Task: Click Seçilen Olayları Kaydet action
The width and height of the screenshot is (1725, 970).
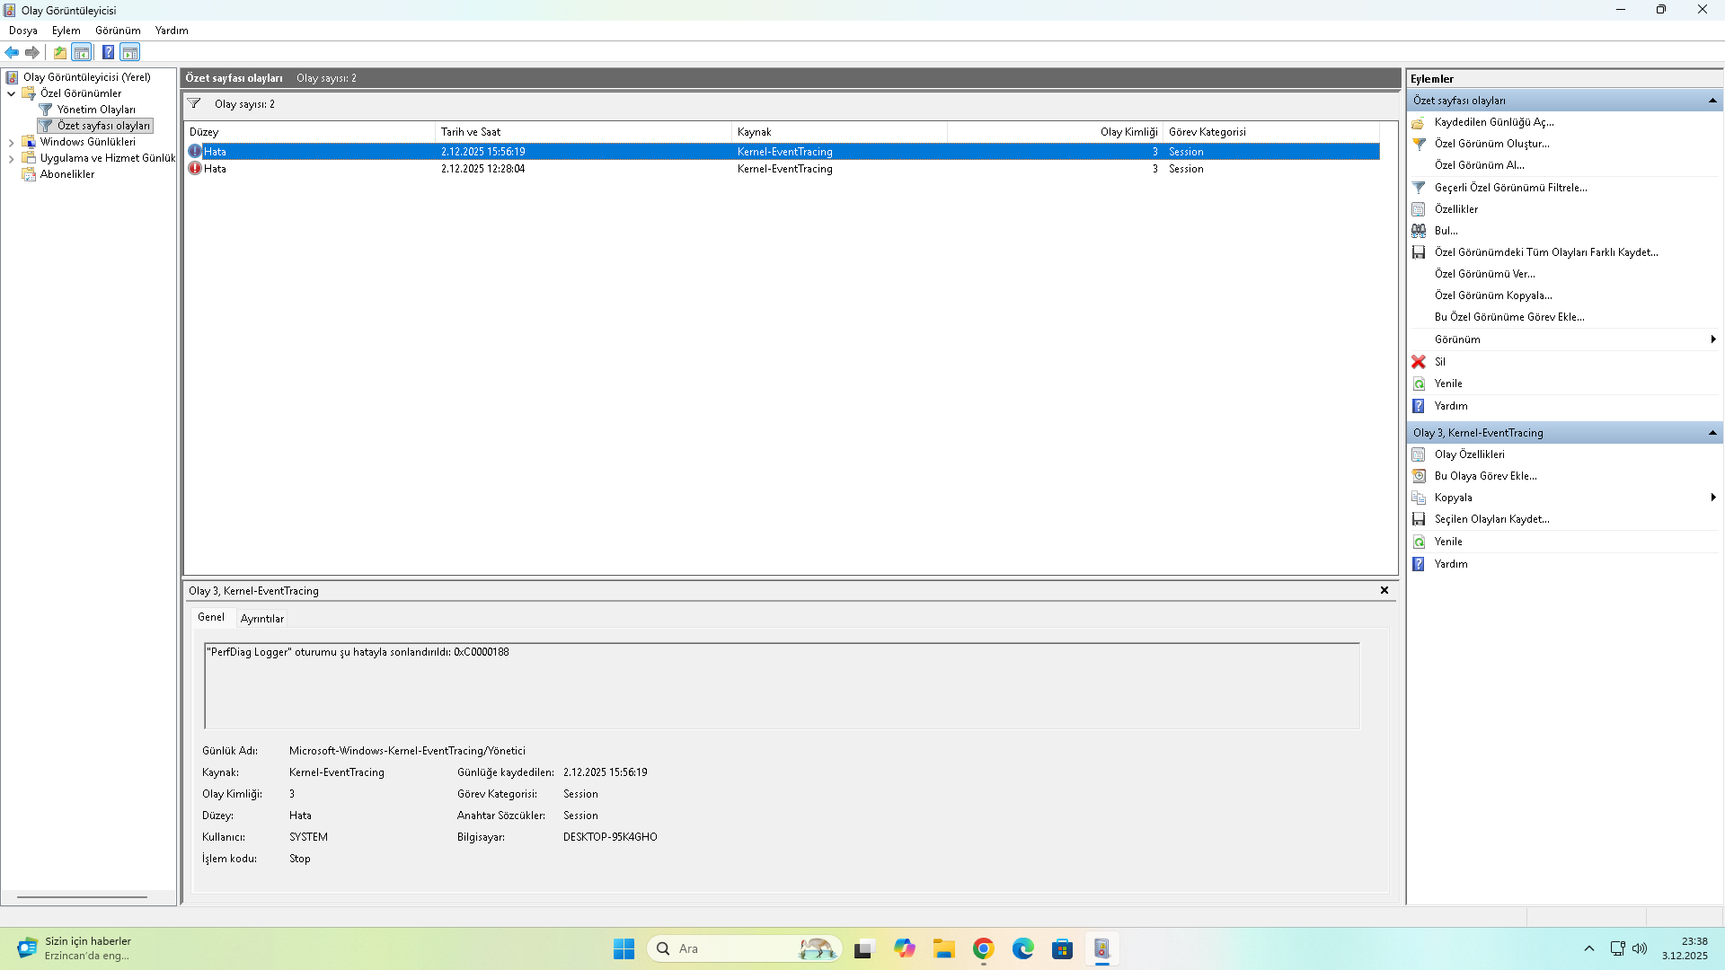Action: tap(1491, 519)
